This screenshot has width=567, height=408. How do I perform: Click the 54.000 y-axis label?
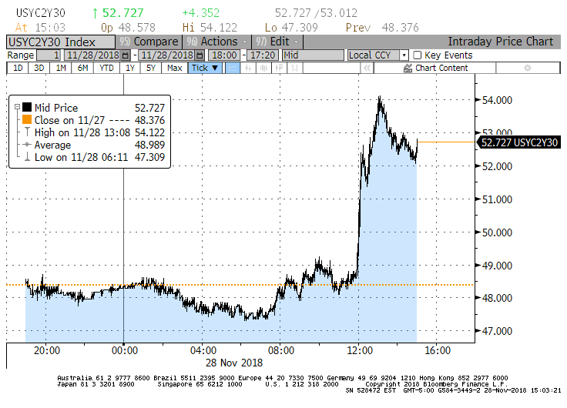tap(497, 100)
